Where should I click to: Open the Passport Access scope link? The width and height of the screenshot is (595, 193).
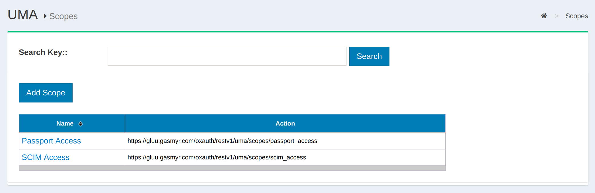pyautogui.click(x=51, y=141)
